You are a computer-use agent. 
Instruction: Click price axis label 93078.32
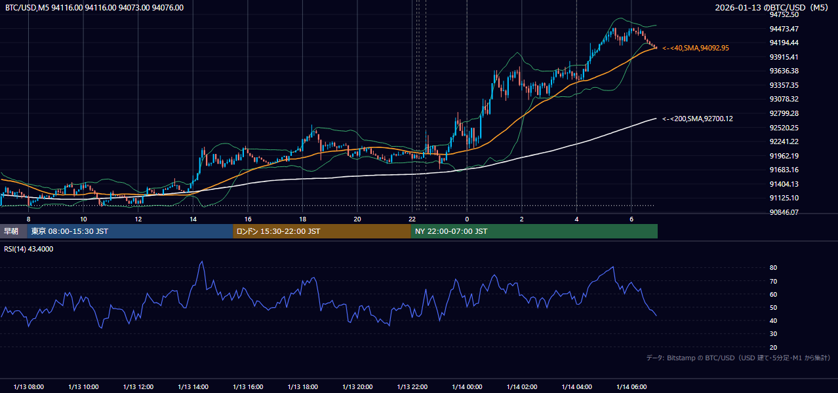[784, 99]
